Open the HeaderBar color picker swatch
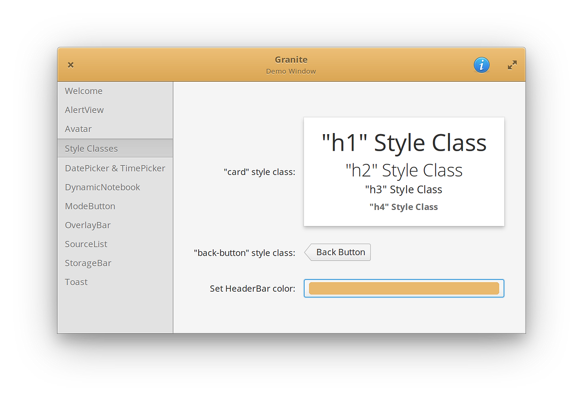Viewport: 583px width, 401px height. [x=404, y=288]
